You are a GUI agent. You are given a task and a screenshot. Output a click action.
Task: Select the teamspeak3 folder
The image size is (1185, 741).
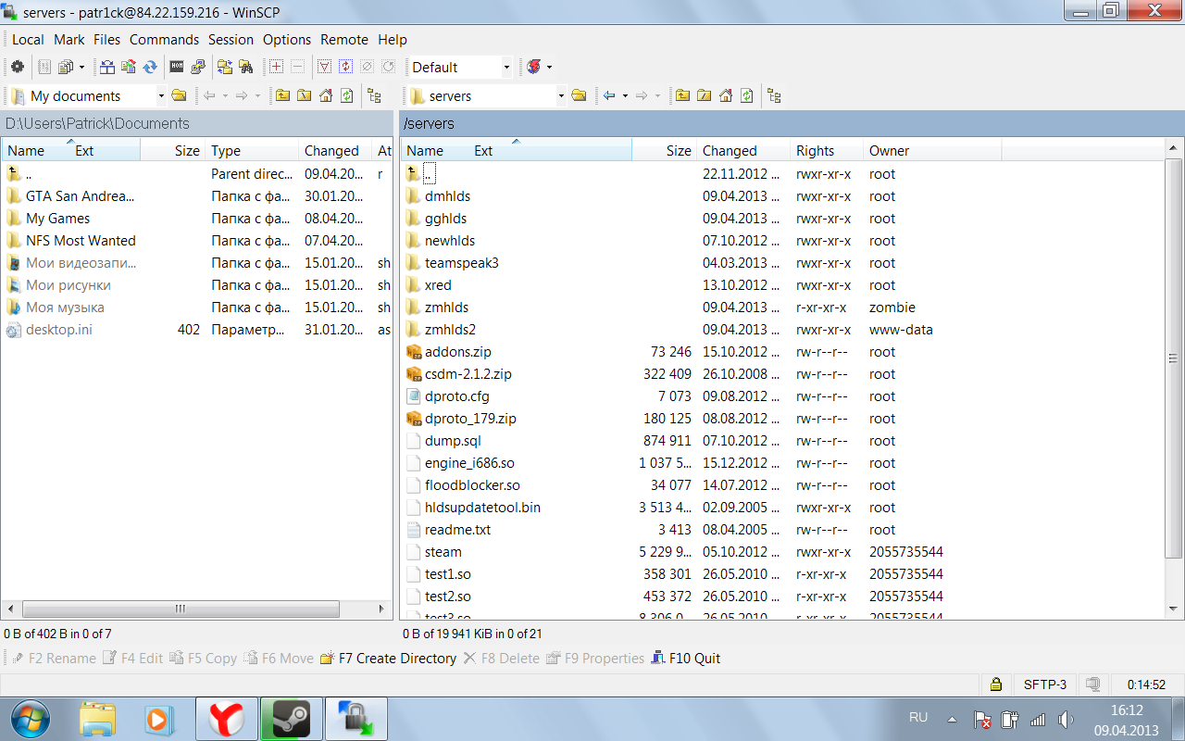click(461, 263)
